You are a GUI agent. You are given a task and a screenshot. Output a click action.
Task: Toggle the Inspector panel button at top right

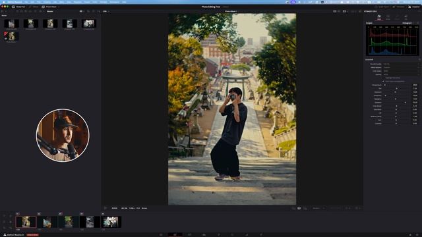[413, 7]
